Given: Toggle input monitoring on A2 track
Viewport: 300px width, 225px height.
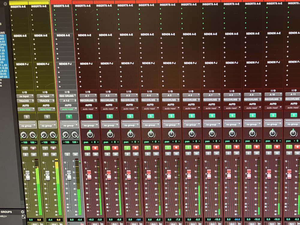Looking at the screenshot, I should point(107,148).
